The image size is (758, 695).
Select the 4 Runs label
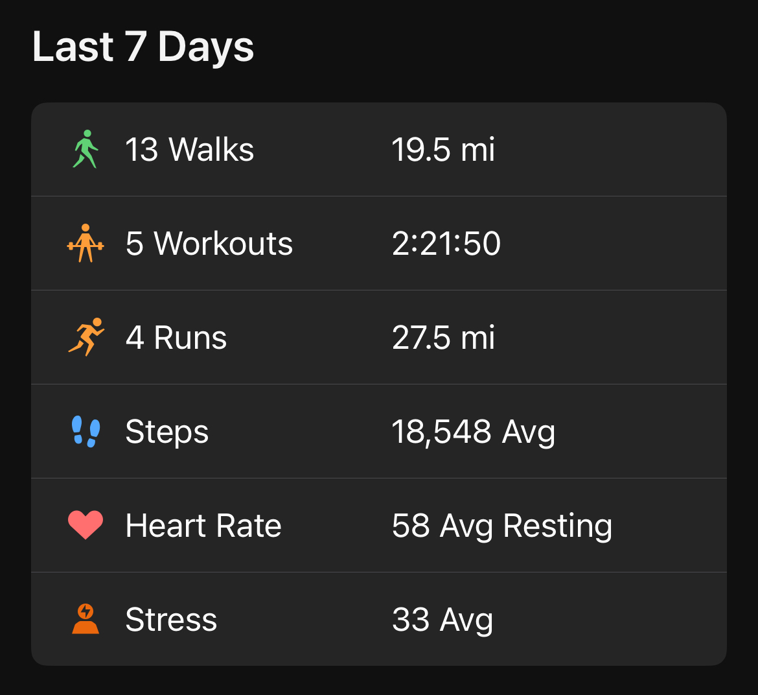[176, 338]
